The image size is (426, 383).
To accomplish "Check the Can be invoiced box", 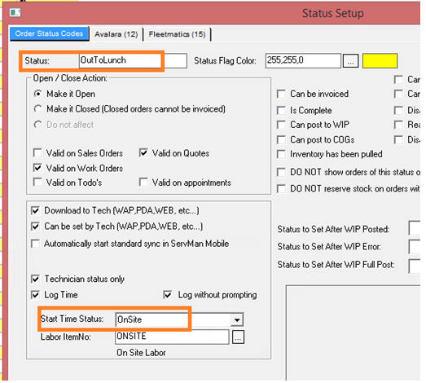I will (x=281, y=94).
